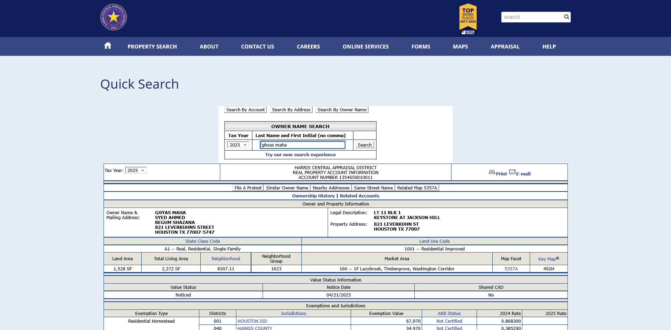Screen dimensions: 671x330
Task: Switch to Search By Address
Action: pyautogui.click(x=291, y=110)
